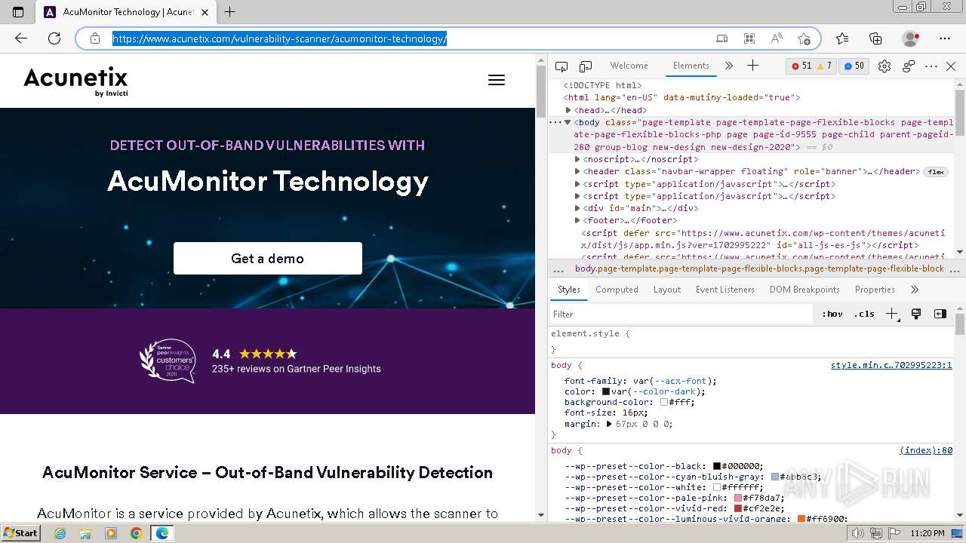Open the Layout tab
This screenshot has width=966, height=543.
click(666, 290)
